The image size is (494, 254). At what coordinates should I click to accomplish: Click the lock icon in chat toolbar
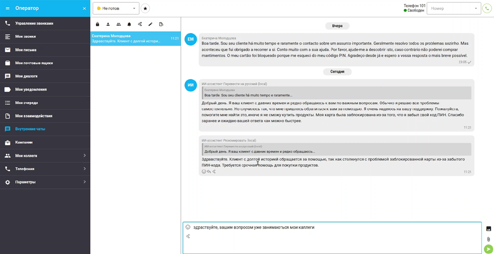(97, 24)
